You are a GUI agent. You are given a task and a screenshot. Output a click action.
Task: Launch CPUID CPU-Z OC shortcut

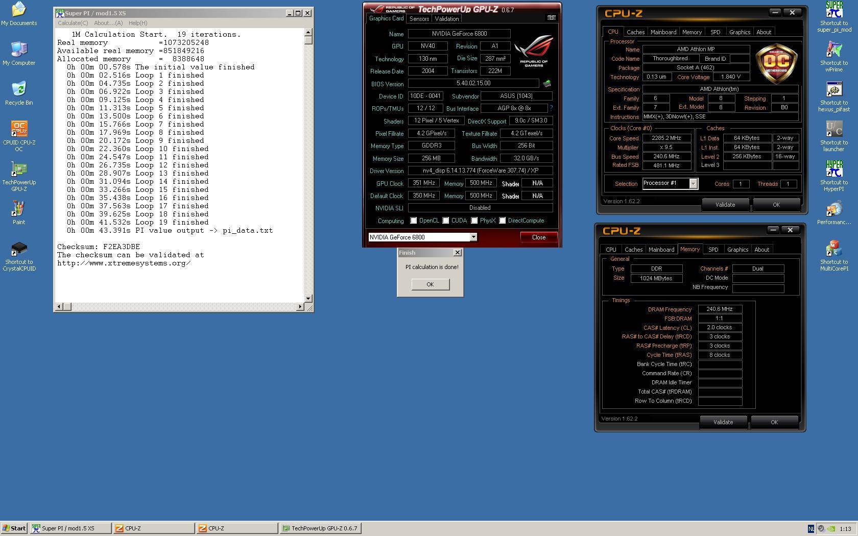tap(19, 136)
